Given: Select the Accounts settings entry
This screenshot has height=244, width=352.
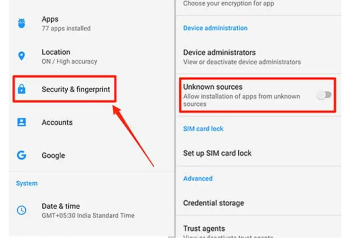Looking at the screenshot, I should point(92,122).
